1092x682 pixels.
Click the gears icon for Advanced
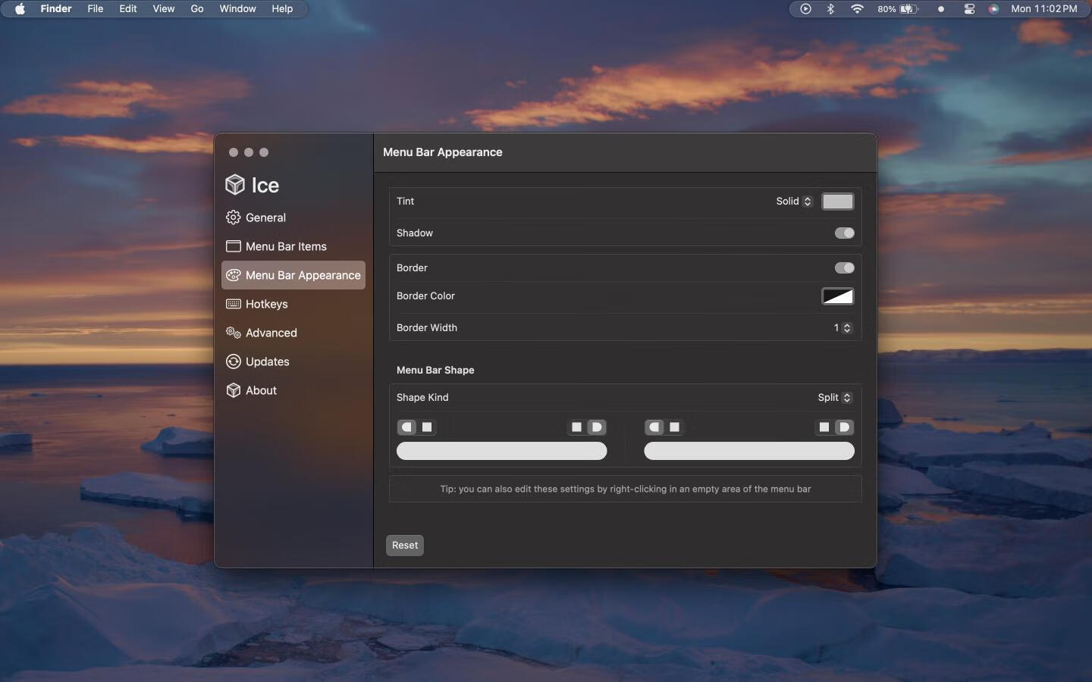click(234, 333)
